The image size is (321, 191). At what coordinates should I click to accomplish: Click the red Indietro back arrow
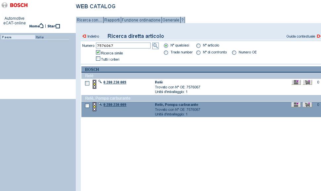click(84, 36)
